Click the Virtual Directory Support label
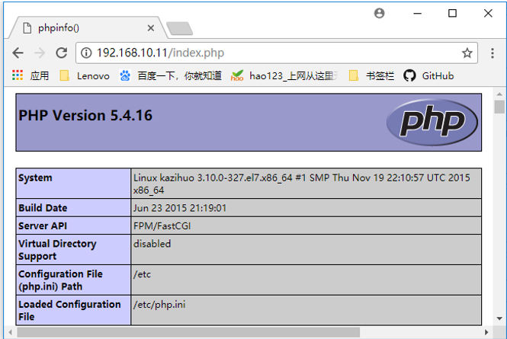This screenshot has height=339, width=507. click(57, 250)
